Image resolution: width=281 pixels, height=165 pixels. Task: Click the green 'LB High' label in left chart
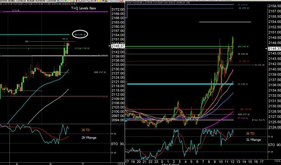click(x=82, y=48)
